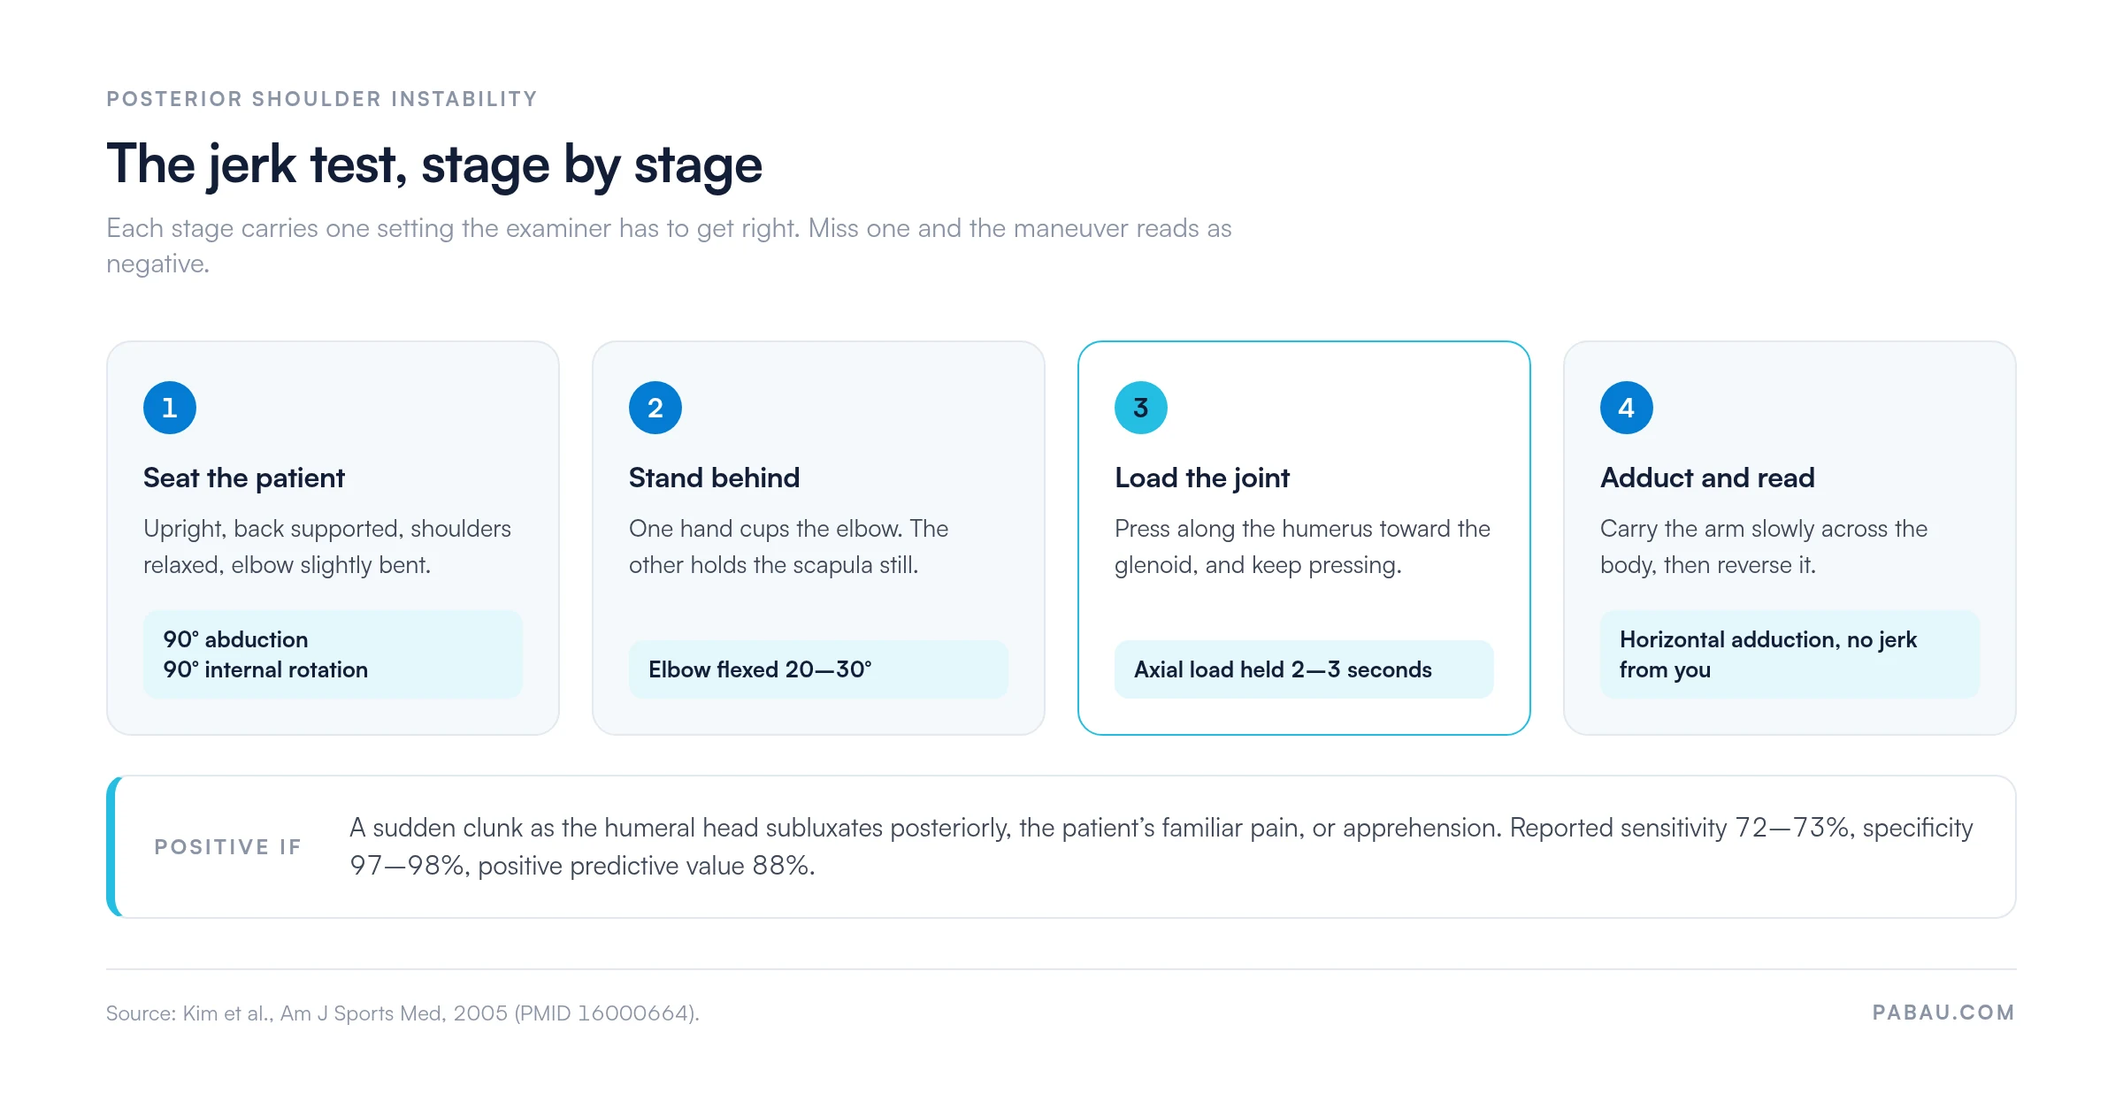Visit the PABAU.COM link
The image size is (2123, 1116).
pos(1943,1013)
